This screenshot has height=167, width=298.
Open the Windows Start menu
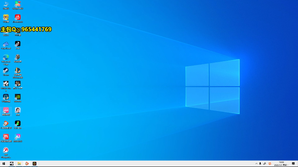tap(4, 164)
